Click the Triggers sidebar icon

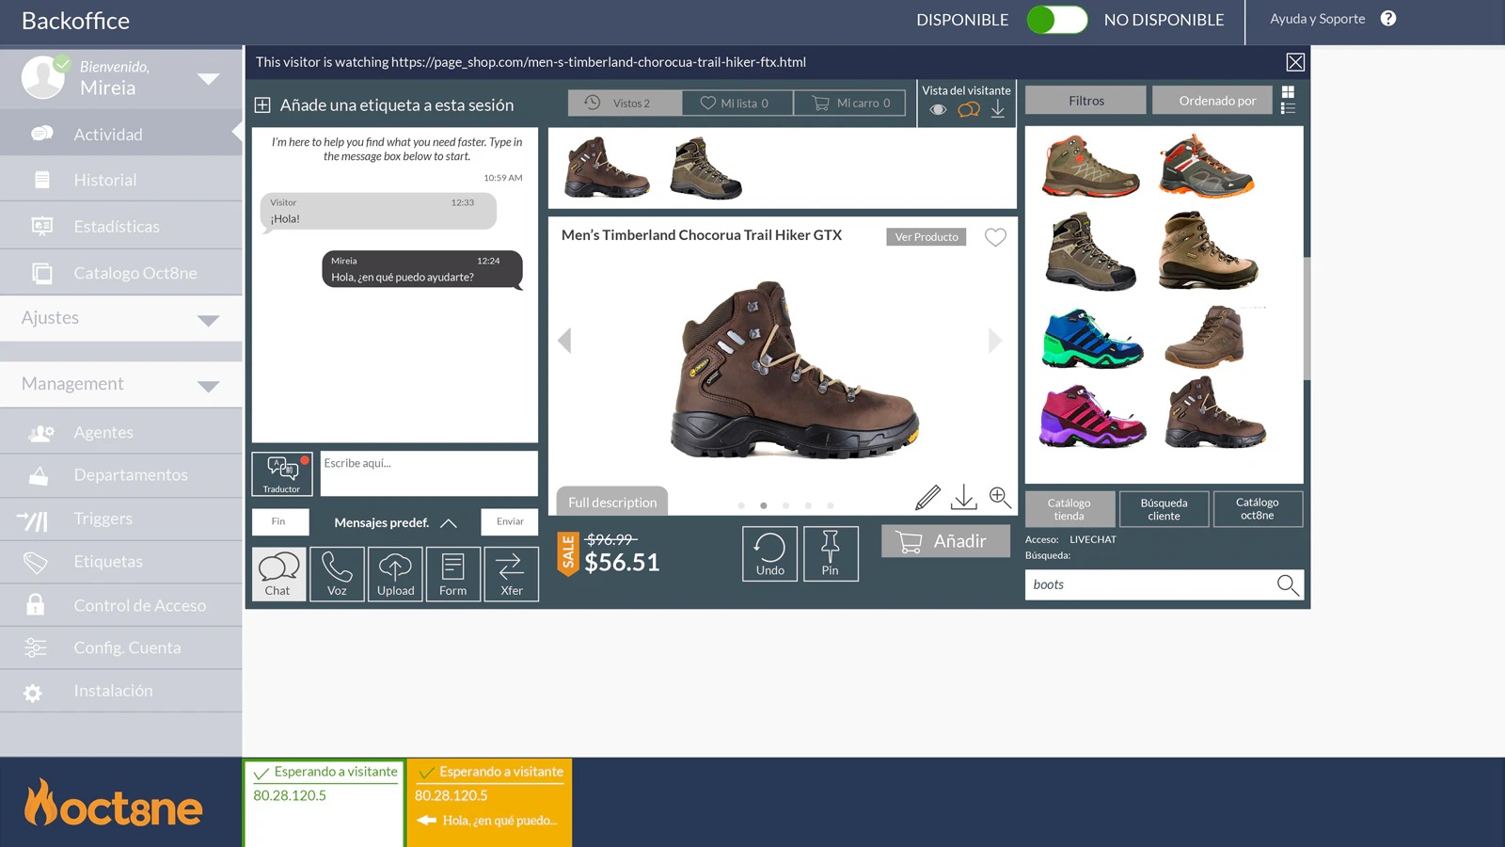(33, 519)
